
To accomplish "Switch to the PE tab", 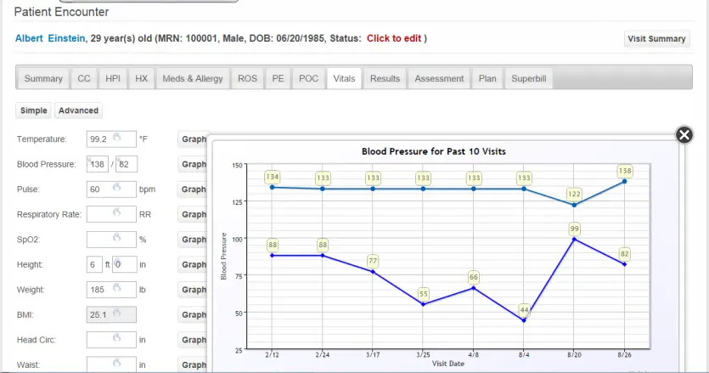I will (279, 79).
